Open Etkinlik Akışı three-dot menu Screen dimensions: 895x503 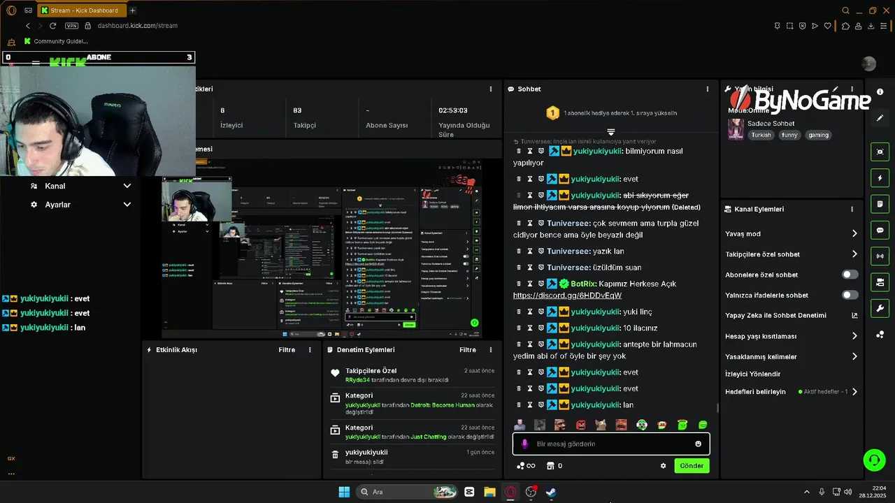click(x=310, y=350)
